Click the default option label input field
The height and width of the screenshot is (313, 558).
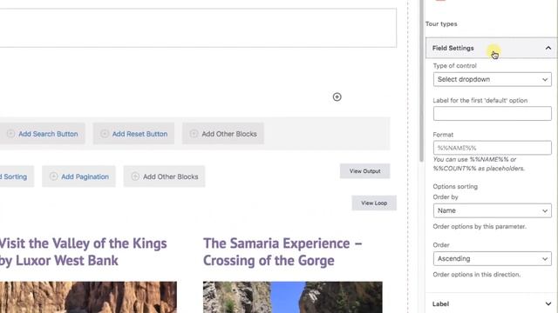[492, 114]
